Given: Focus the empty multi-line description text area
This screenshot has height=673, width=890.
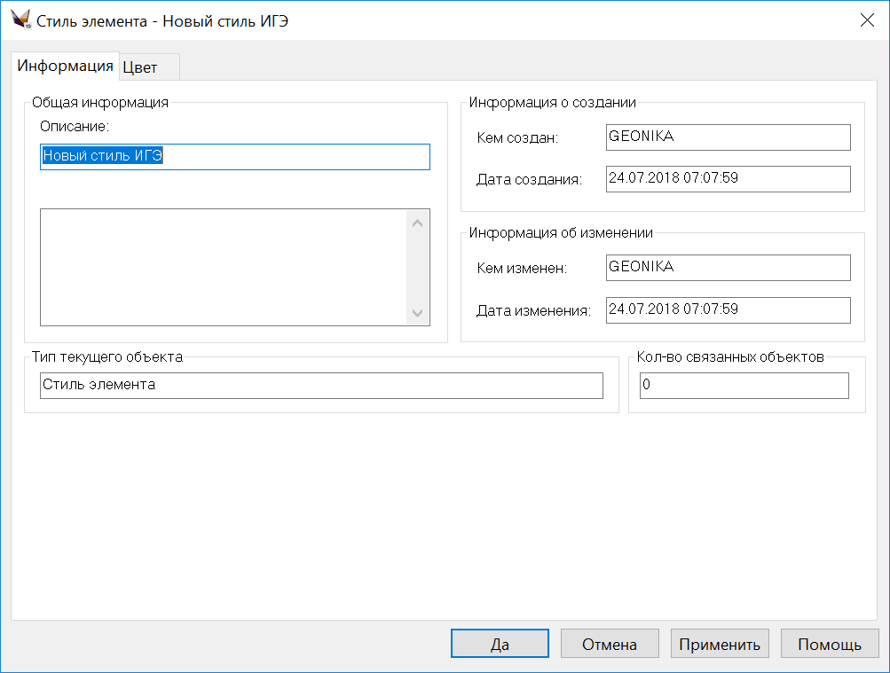Looking at the screenshot, I should pos(222,267).
